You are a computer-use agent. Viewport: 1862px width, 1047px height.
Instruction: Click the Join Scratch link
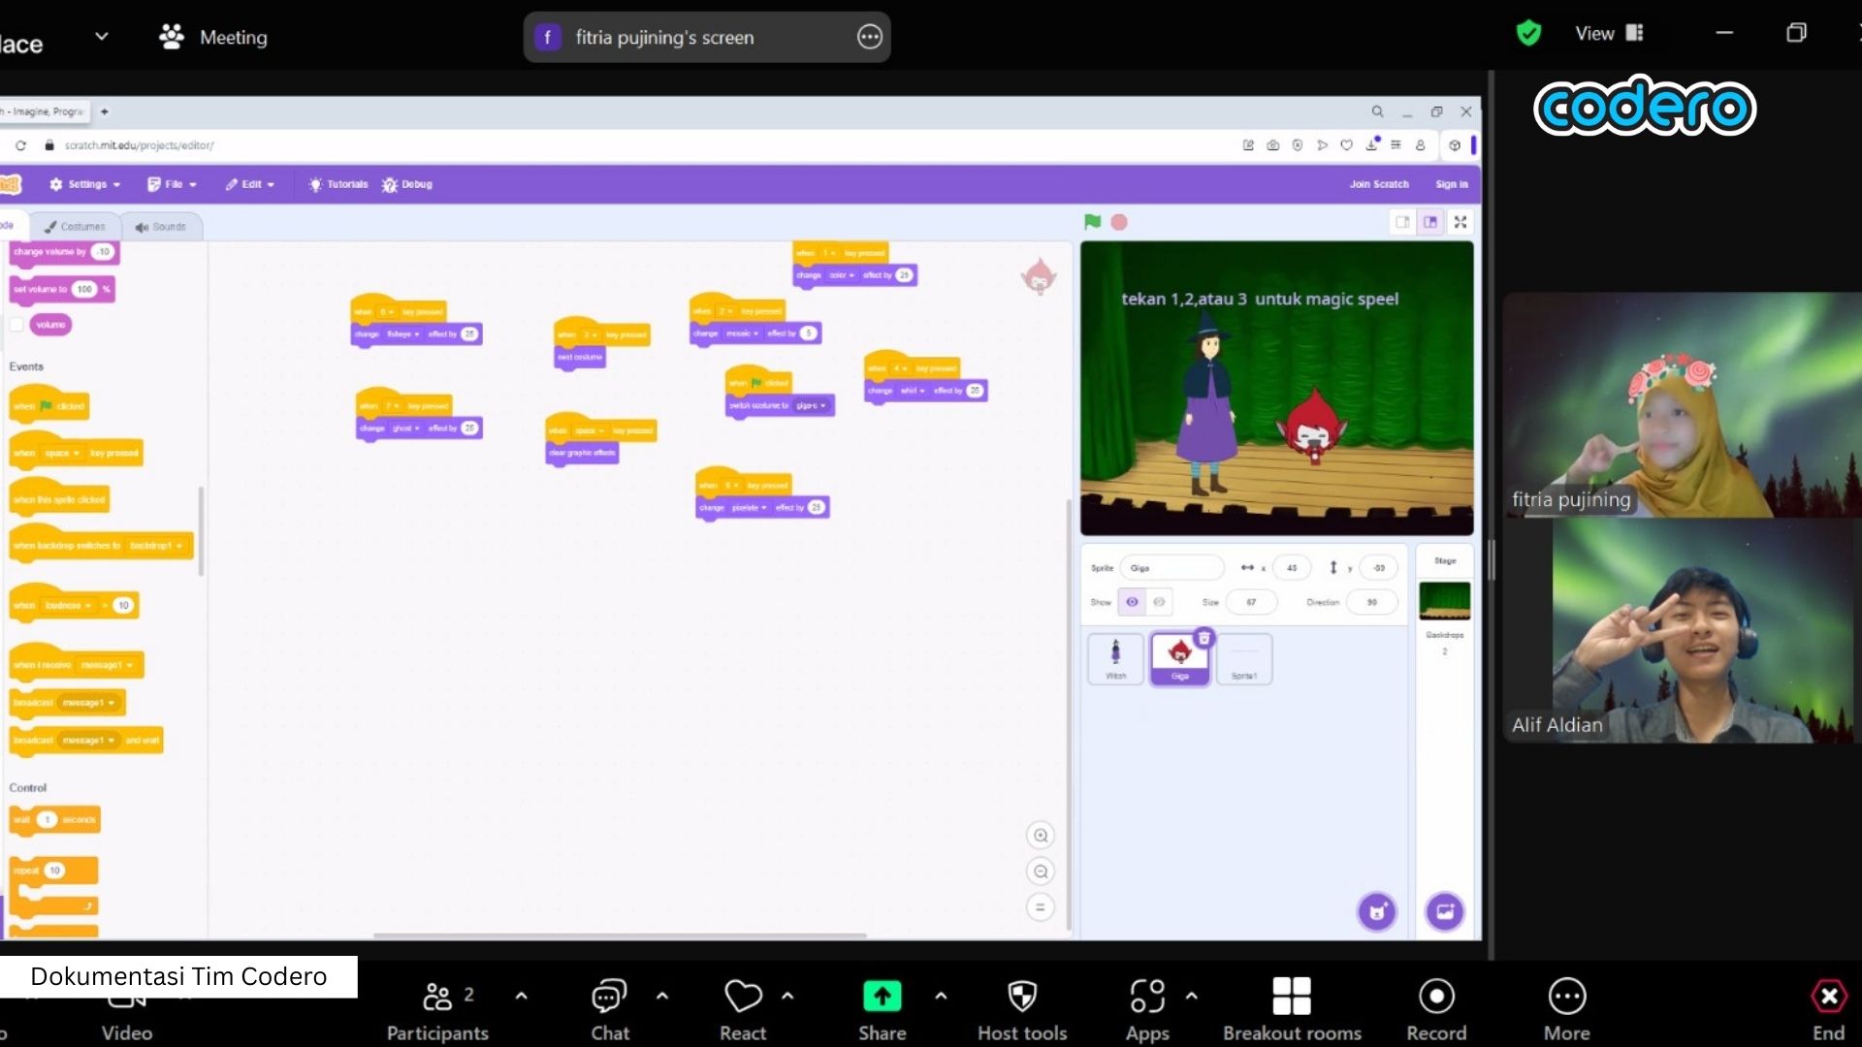coord(1378,184)
